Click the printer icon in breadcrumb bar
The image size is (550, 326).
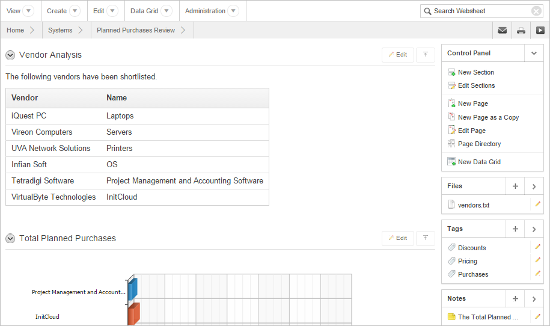point(521,31)
